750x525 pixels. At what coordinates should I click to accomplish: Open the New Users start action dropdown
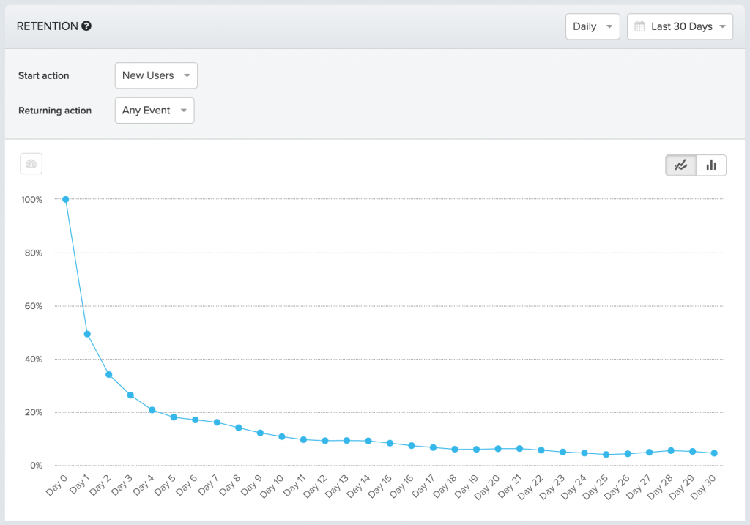156,75
